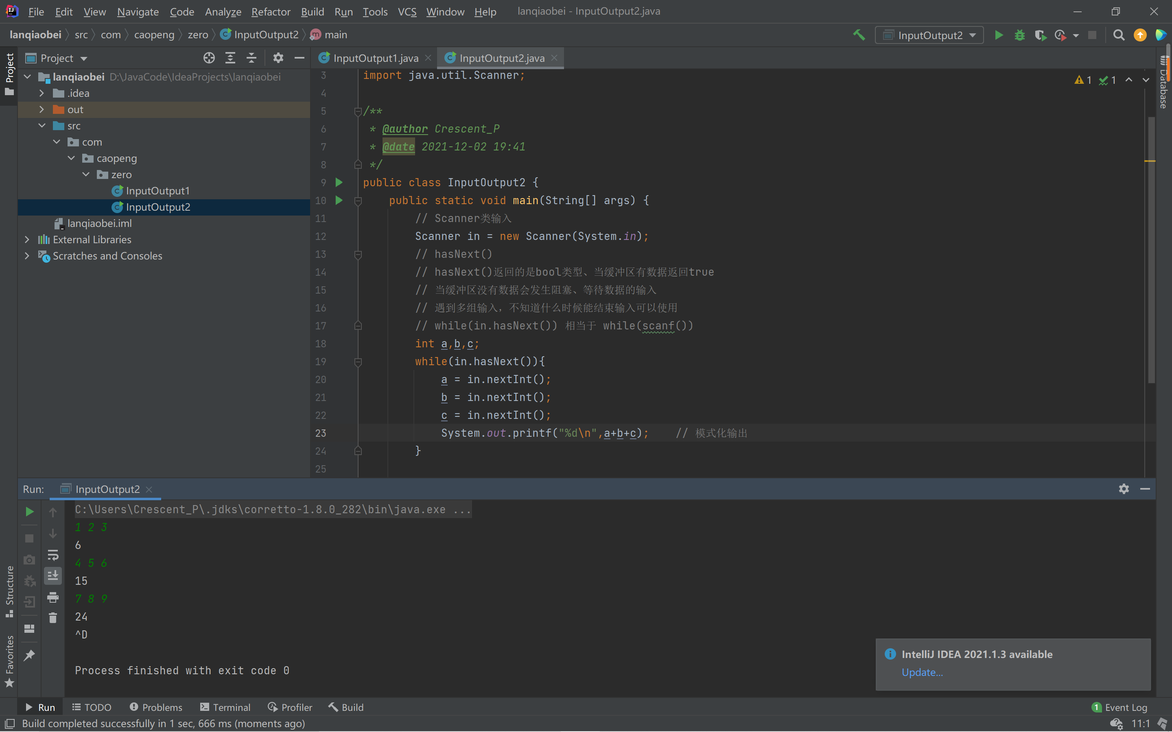
Task: Open the Tools menu
Action: click(x=375, y=11)
